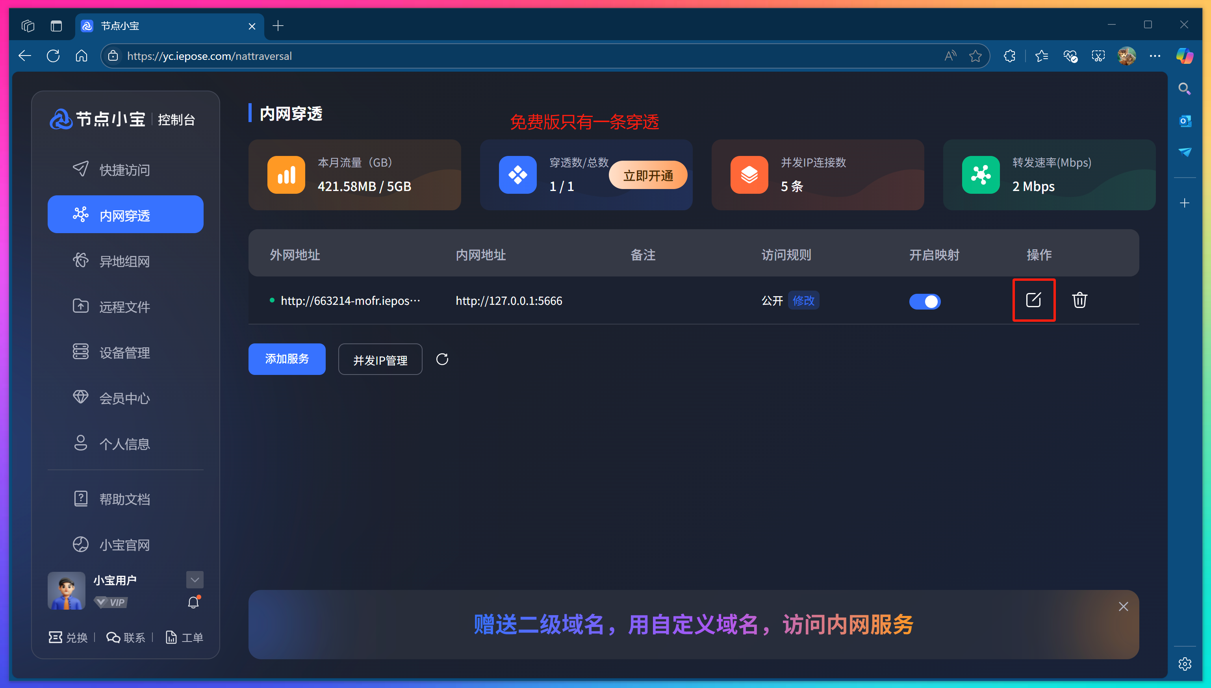Image resolution: width=1211 pixels, height=688 pixels.
Task: Open Edge tab actions menu
Action: point(56,26)
